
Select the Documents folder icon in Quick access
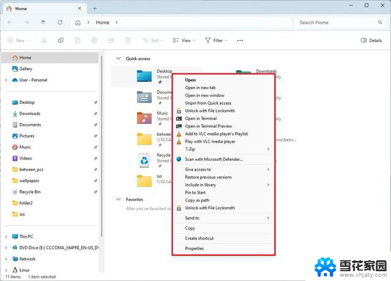coord(144,97)
